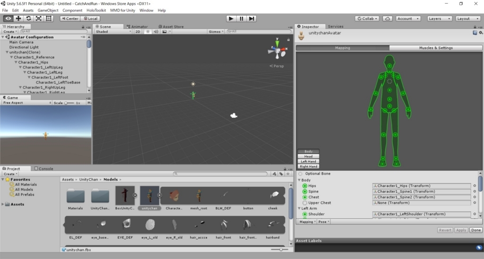Save search star icon in Project
Viewport: 484px width, 259px height.
(x=288, y=174)
